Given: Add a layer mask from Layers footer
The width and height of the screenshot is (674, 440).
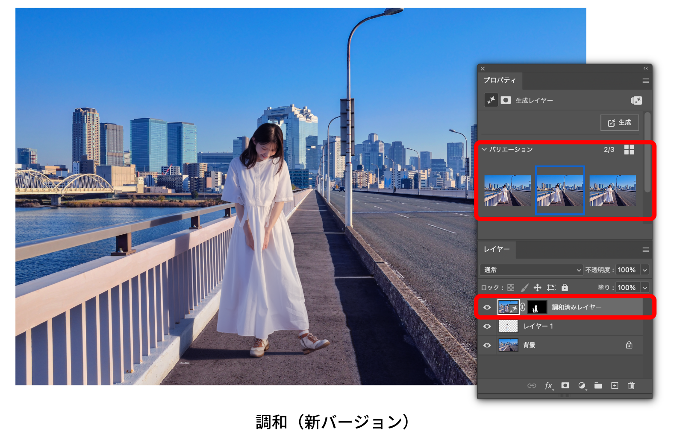Looking at the screenshot, I should pos(565,386).
